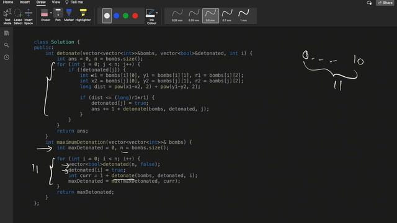The image size is (397, 223).
Task: Switch to the Marker tool
Action: [x=69, y=15]
